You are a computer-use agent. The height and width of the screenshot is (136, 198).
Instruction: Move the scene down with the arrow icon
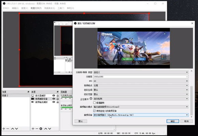(x=16, y=129)
